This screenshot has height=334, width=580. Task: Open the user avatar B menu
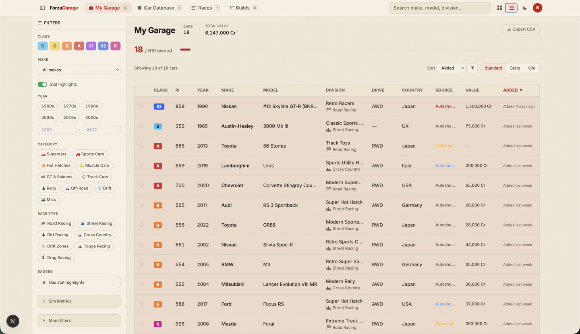[x=537, y=8]
